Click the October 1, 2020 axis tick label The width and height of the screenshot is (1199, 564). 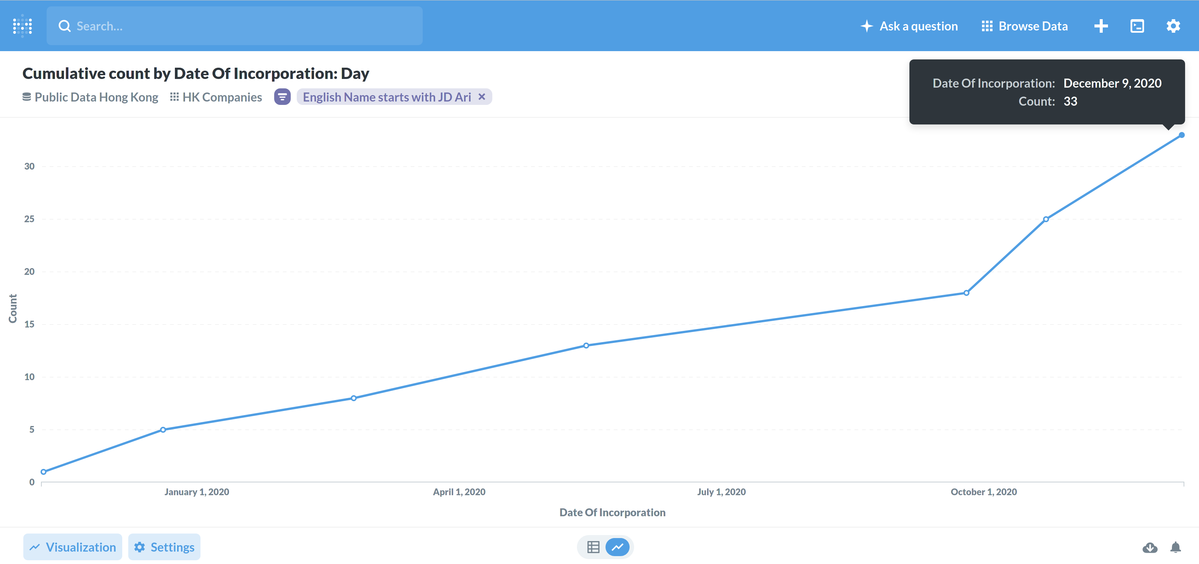pyautogui.click(x=983, y=492)
